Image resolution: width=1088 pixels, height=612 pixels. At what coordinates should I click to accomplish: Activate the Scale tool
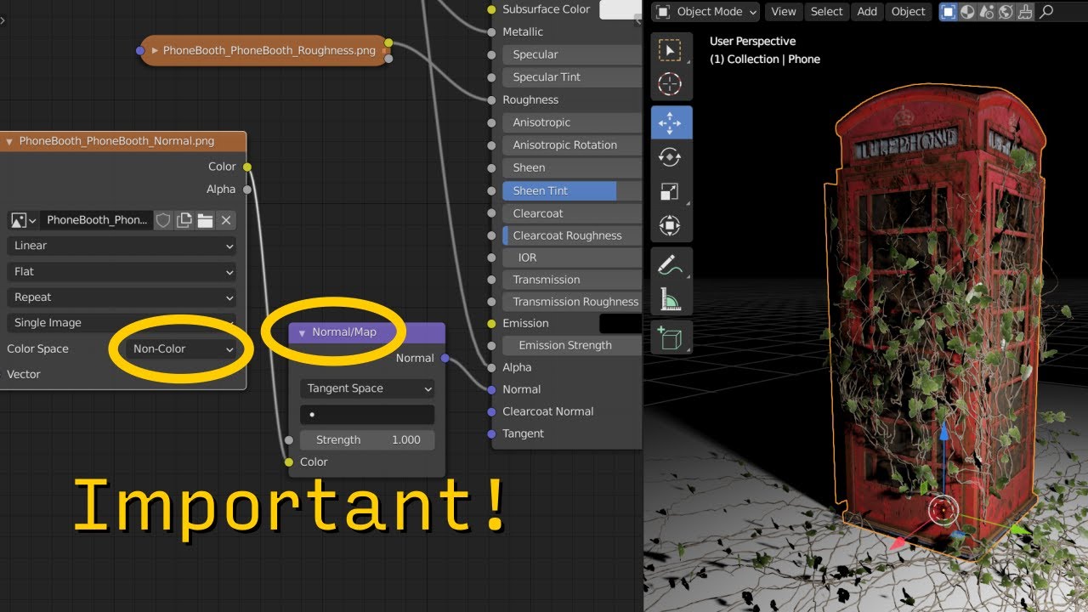point(670,192)
